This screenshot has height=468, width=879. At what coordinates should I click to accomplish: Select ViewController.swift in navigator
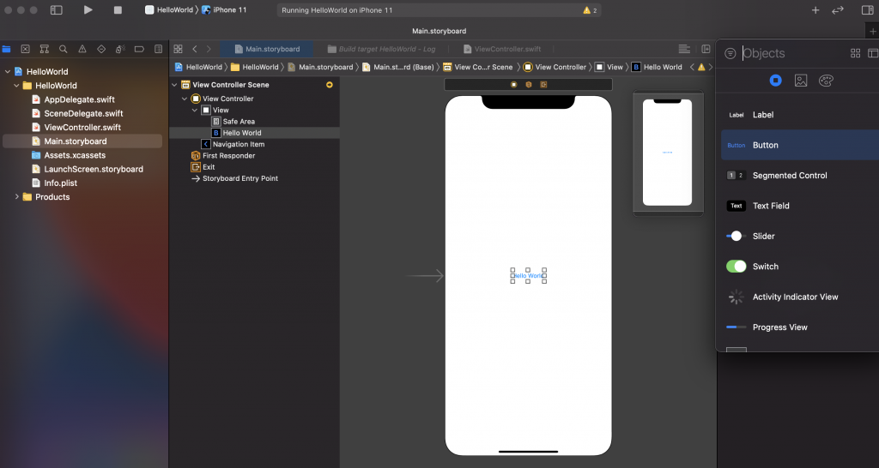[x=82, y=128]
